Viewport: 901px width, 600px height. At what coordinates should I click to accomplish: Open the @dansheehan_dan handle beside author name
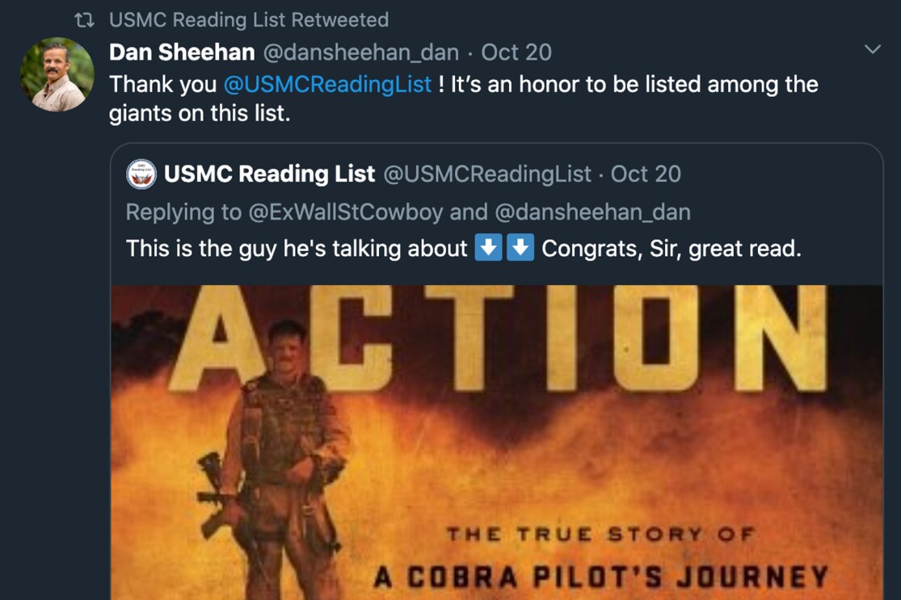coord(361,52)
